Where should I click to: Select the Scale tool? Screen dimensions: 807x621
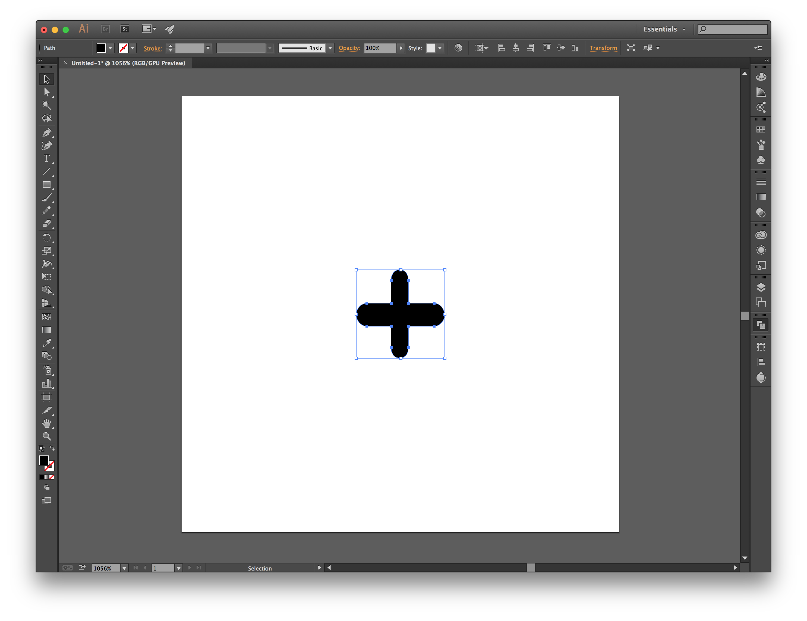46,251
